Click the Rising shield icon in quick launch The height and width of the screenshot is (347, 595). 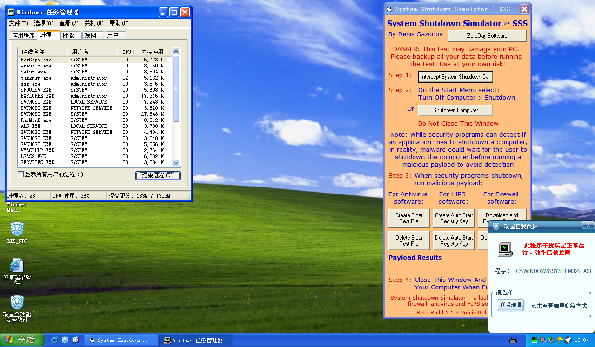click(x=65, y=340)
